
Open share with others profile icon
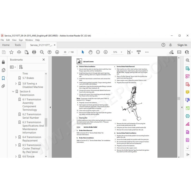[187, 52]
